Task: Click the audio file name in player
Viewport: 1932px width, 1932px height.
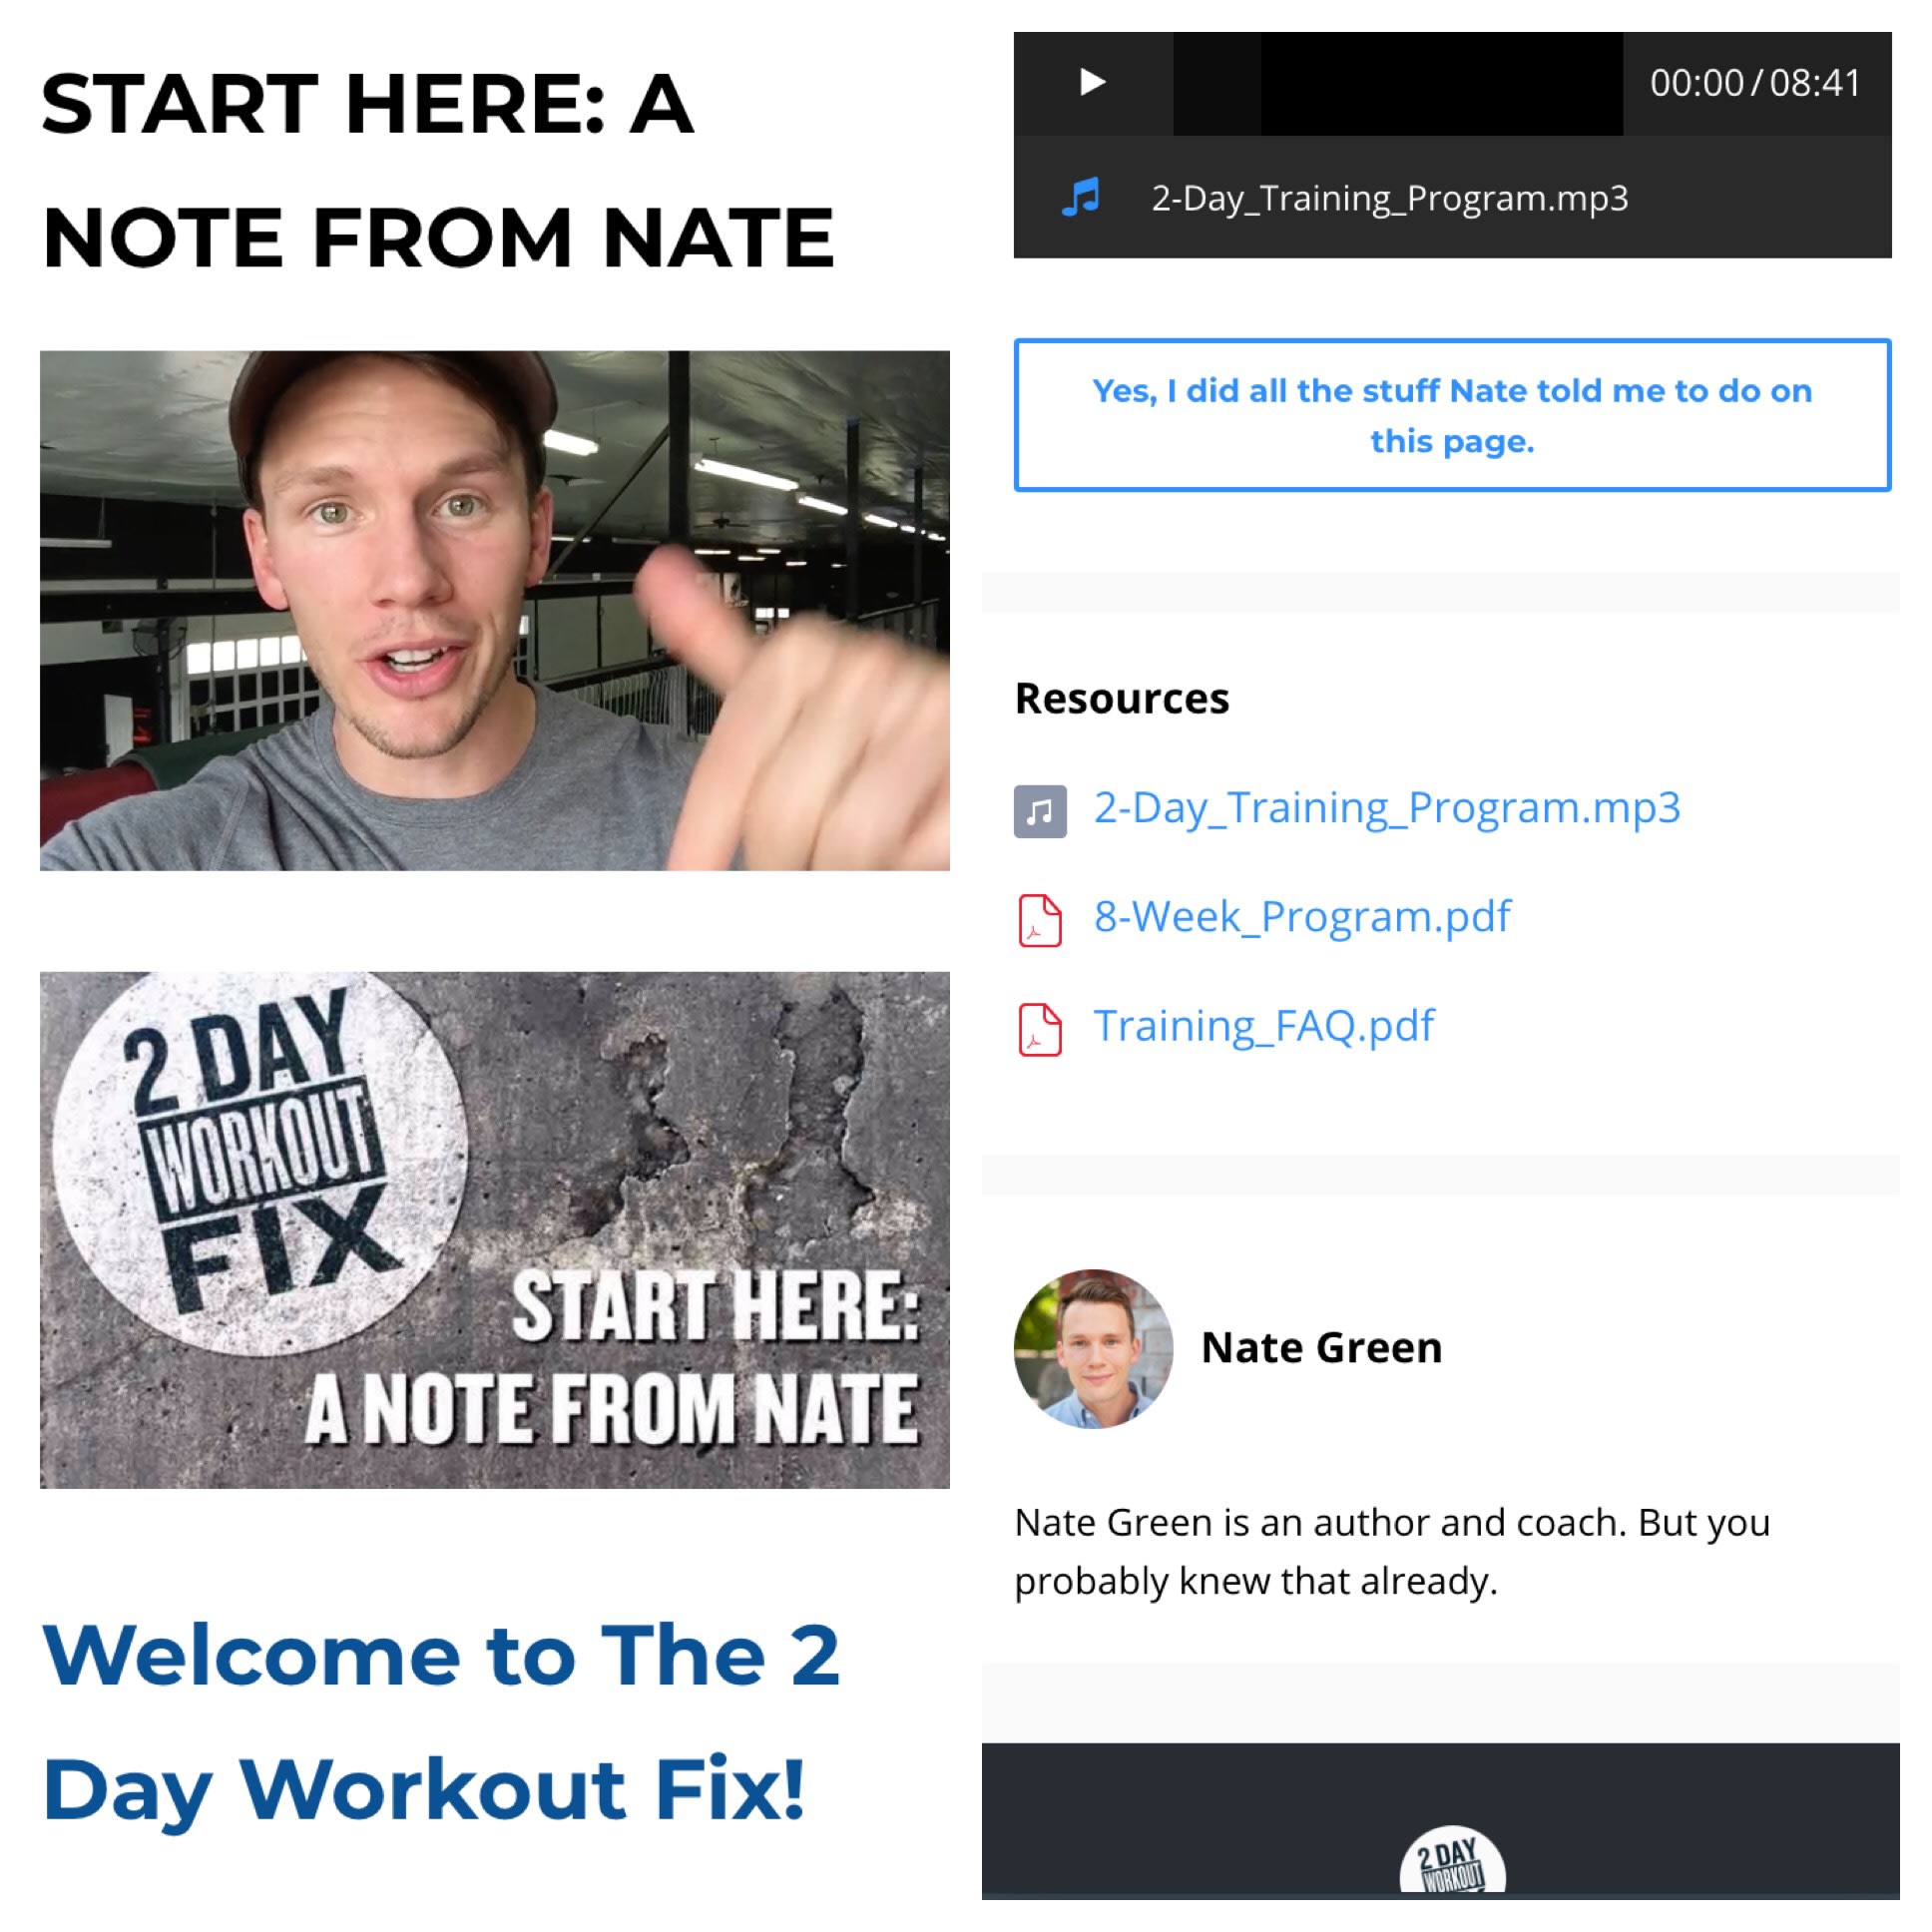Action: pyautogui.click(x=1390, y=198)
